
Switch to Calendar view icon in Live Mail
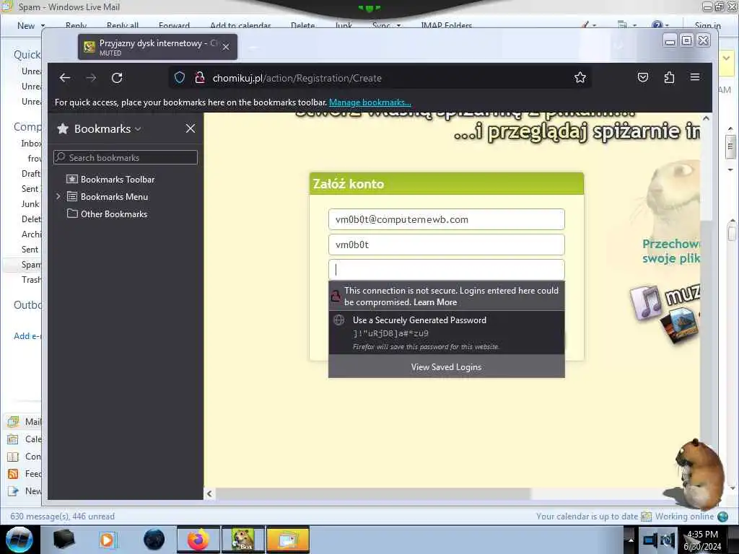(x=13, y=439)
